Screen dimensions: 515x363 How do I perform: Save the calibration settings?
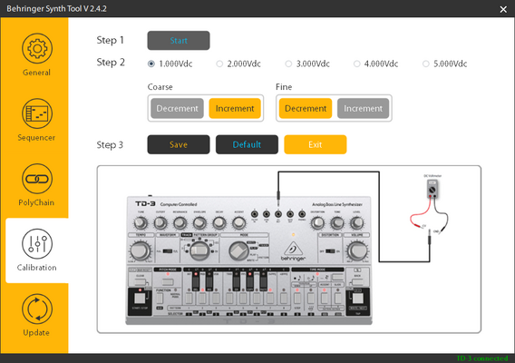tap(179, 144)
